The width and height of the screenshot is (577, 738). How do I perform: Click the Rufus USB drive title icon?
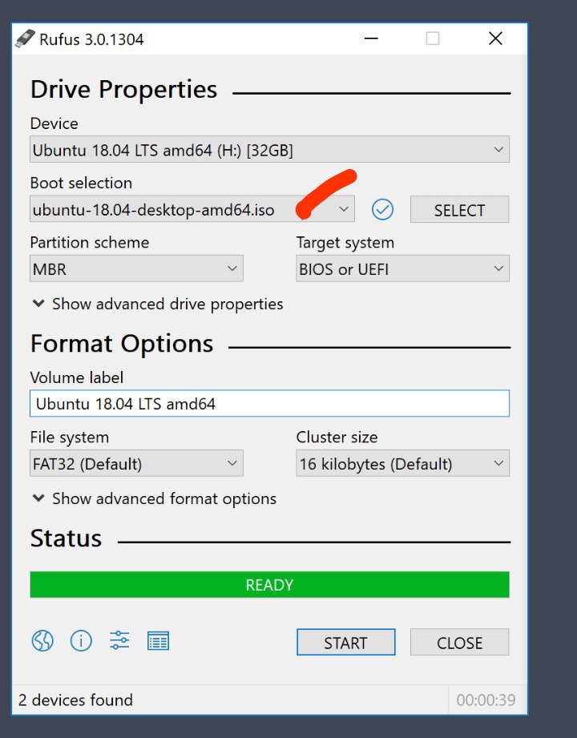25,38
